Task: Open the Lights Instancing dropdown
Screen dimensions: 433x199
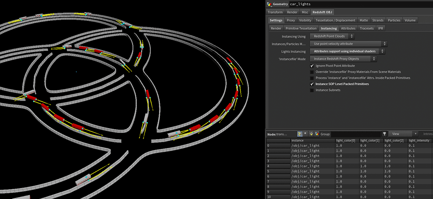Action: pyautogui.click(x=347, y=51)
